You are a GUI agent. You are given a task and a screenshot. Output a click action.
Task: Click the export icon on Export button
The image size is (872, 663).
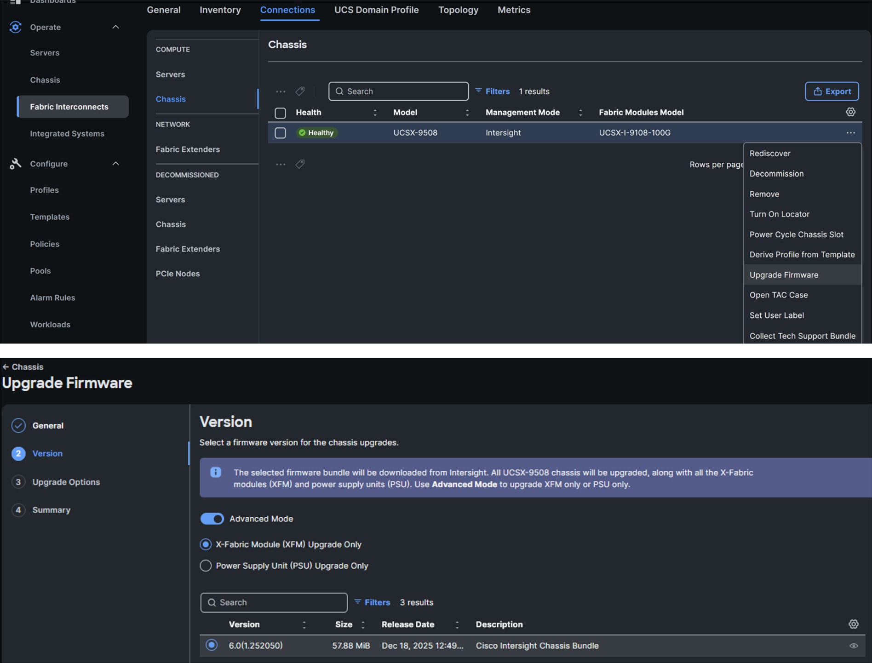(818, 91)
